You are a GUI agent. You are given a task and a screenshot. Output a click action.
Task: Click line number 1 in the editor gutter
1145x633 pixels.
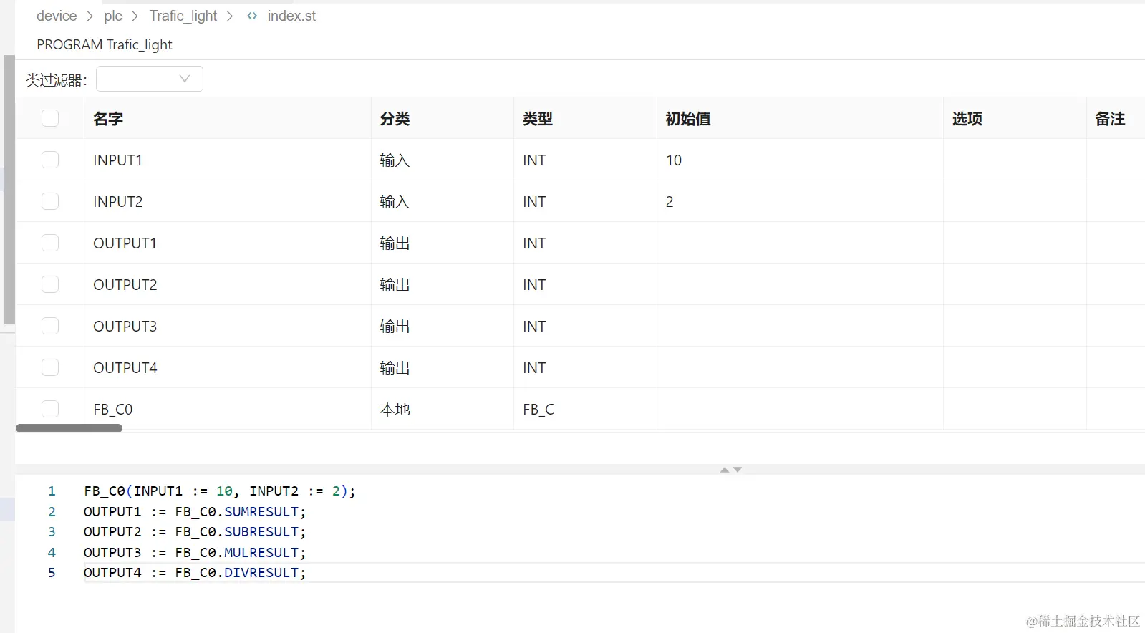(52, 491)
